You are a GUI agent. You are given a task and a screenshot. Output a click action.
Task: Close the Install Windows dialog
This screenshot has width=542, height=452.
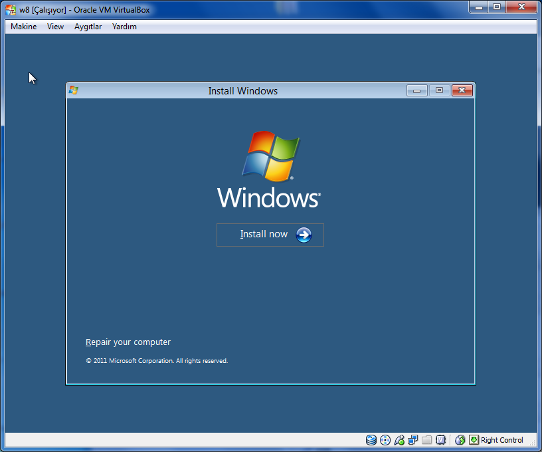click(462, 90)
